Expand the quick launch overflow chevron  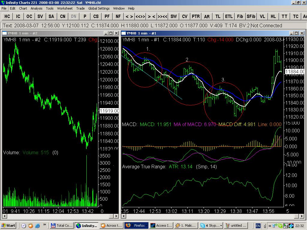(44, 225)
